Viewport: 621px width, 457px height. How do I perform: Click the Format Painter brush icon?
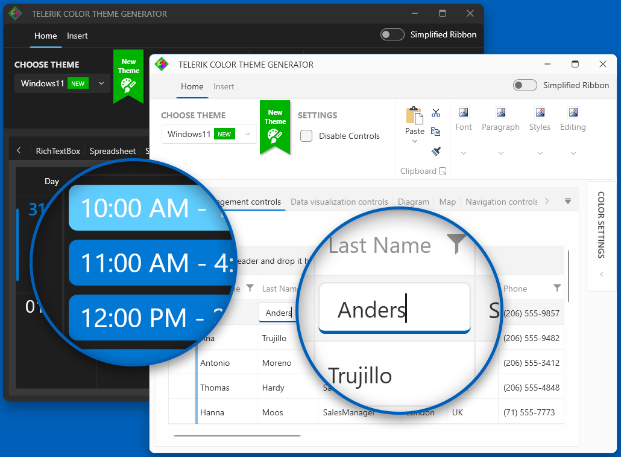click(436, 151)
